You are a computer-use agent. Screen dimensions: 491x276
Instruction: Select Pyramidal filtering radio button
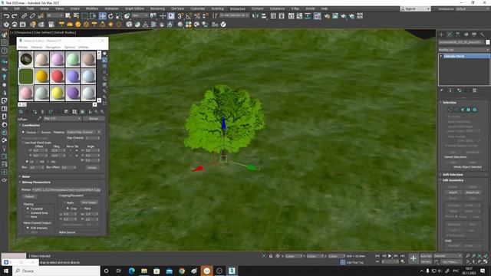click(x=28, y=209)
